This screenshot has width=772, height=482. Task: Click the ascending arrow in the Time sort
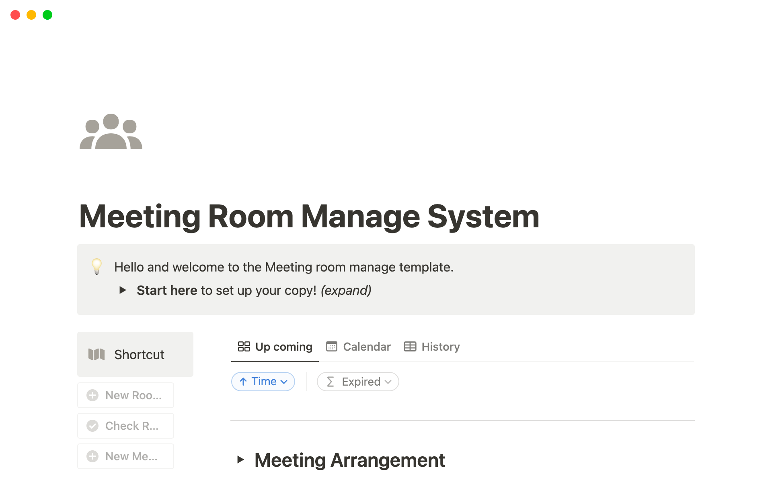tap(243, 381)
